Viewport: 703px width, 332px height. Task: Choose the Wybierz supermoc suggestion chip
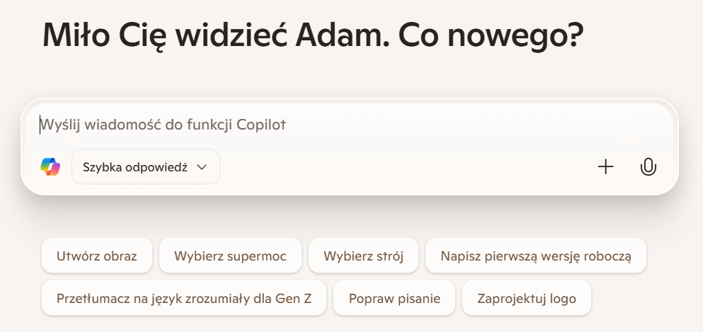[x=230, y=256]
